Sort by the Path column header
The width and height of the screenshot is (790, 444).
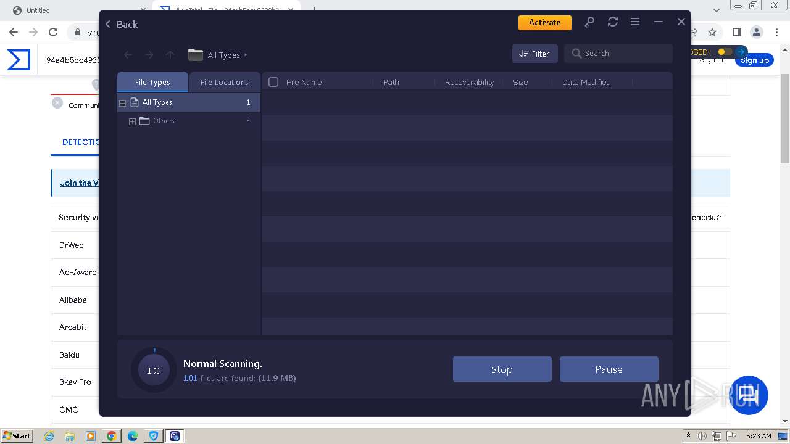[x=391, y=82]
